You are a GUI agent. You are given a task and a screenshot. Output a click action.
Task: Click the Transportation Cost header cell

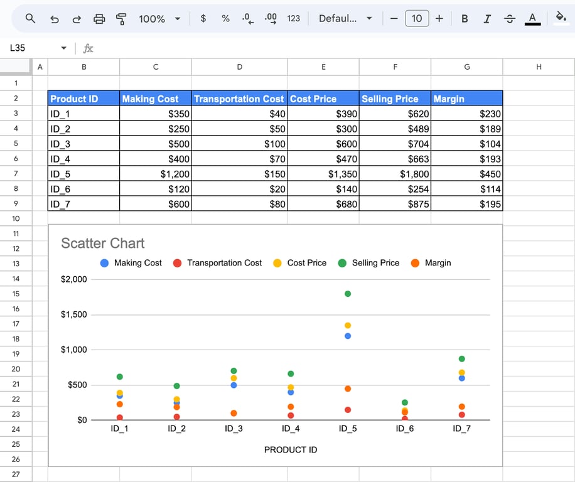[x=239, y=99]
